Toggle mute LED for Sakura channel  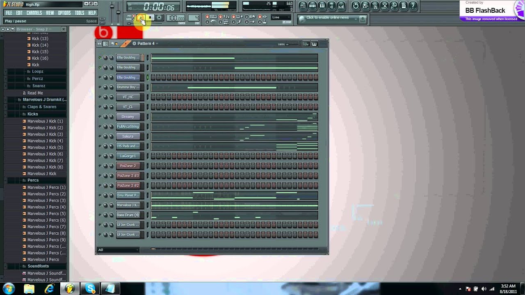coord(100,136)
